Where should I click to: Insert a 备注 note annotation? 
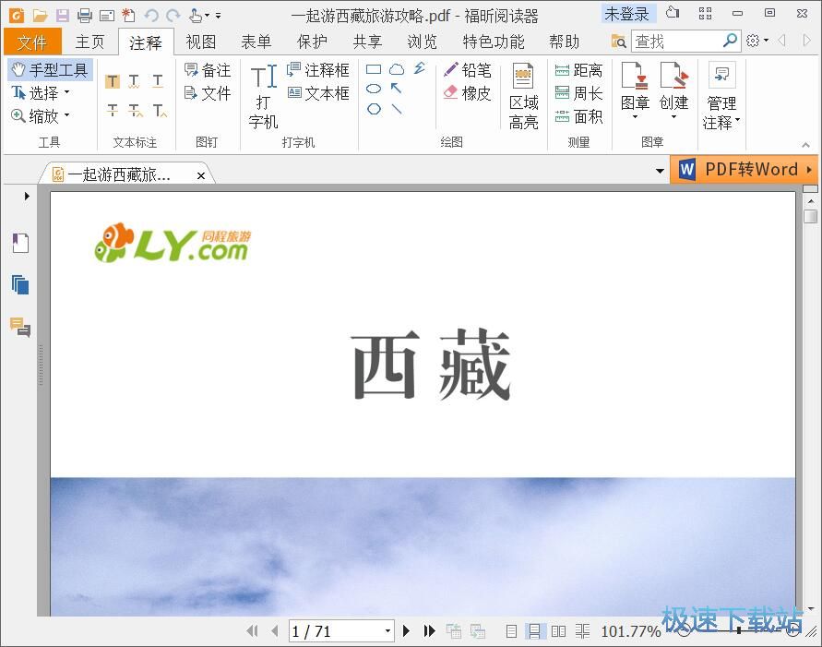point(211,69)
